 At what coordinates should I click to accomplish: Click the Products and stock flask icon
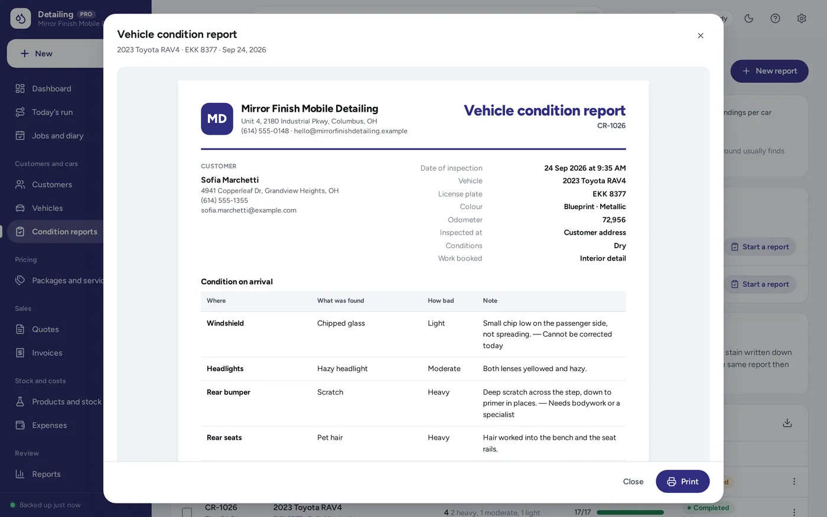(x=20, y=402)
